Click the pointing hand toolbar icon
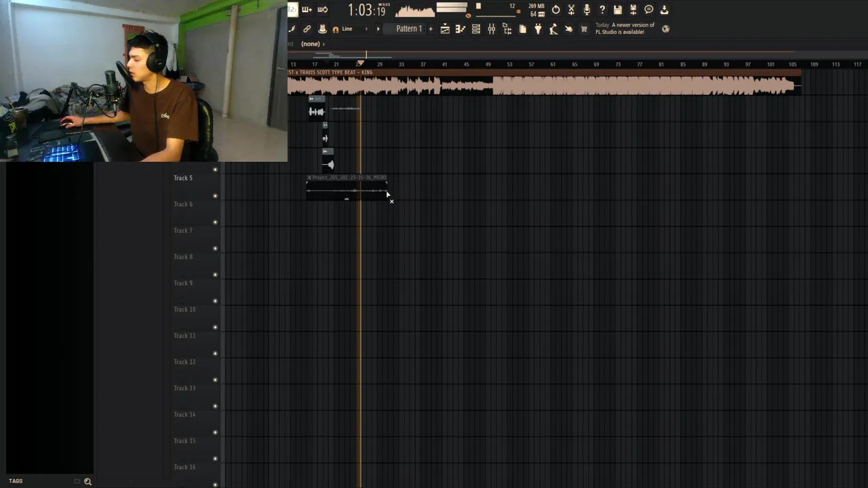The height and width of the screenshot is (488, 868). (x=568, y=28)
